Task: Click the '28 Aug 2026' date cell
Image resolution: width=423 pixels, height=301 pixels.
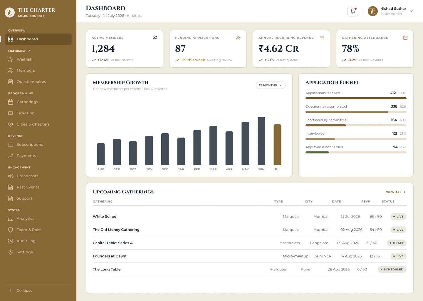Action: click(339, 269)
